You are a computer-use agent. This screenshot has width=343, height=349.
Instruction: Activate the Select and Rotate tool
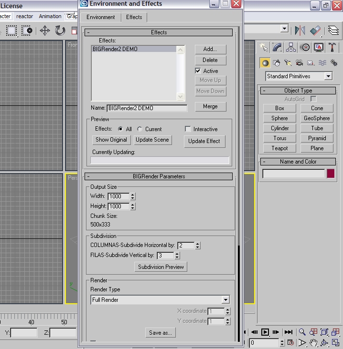(60, 31)
